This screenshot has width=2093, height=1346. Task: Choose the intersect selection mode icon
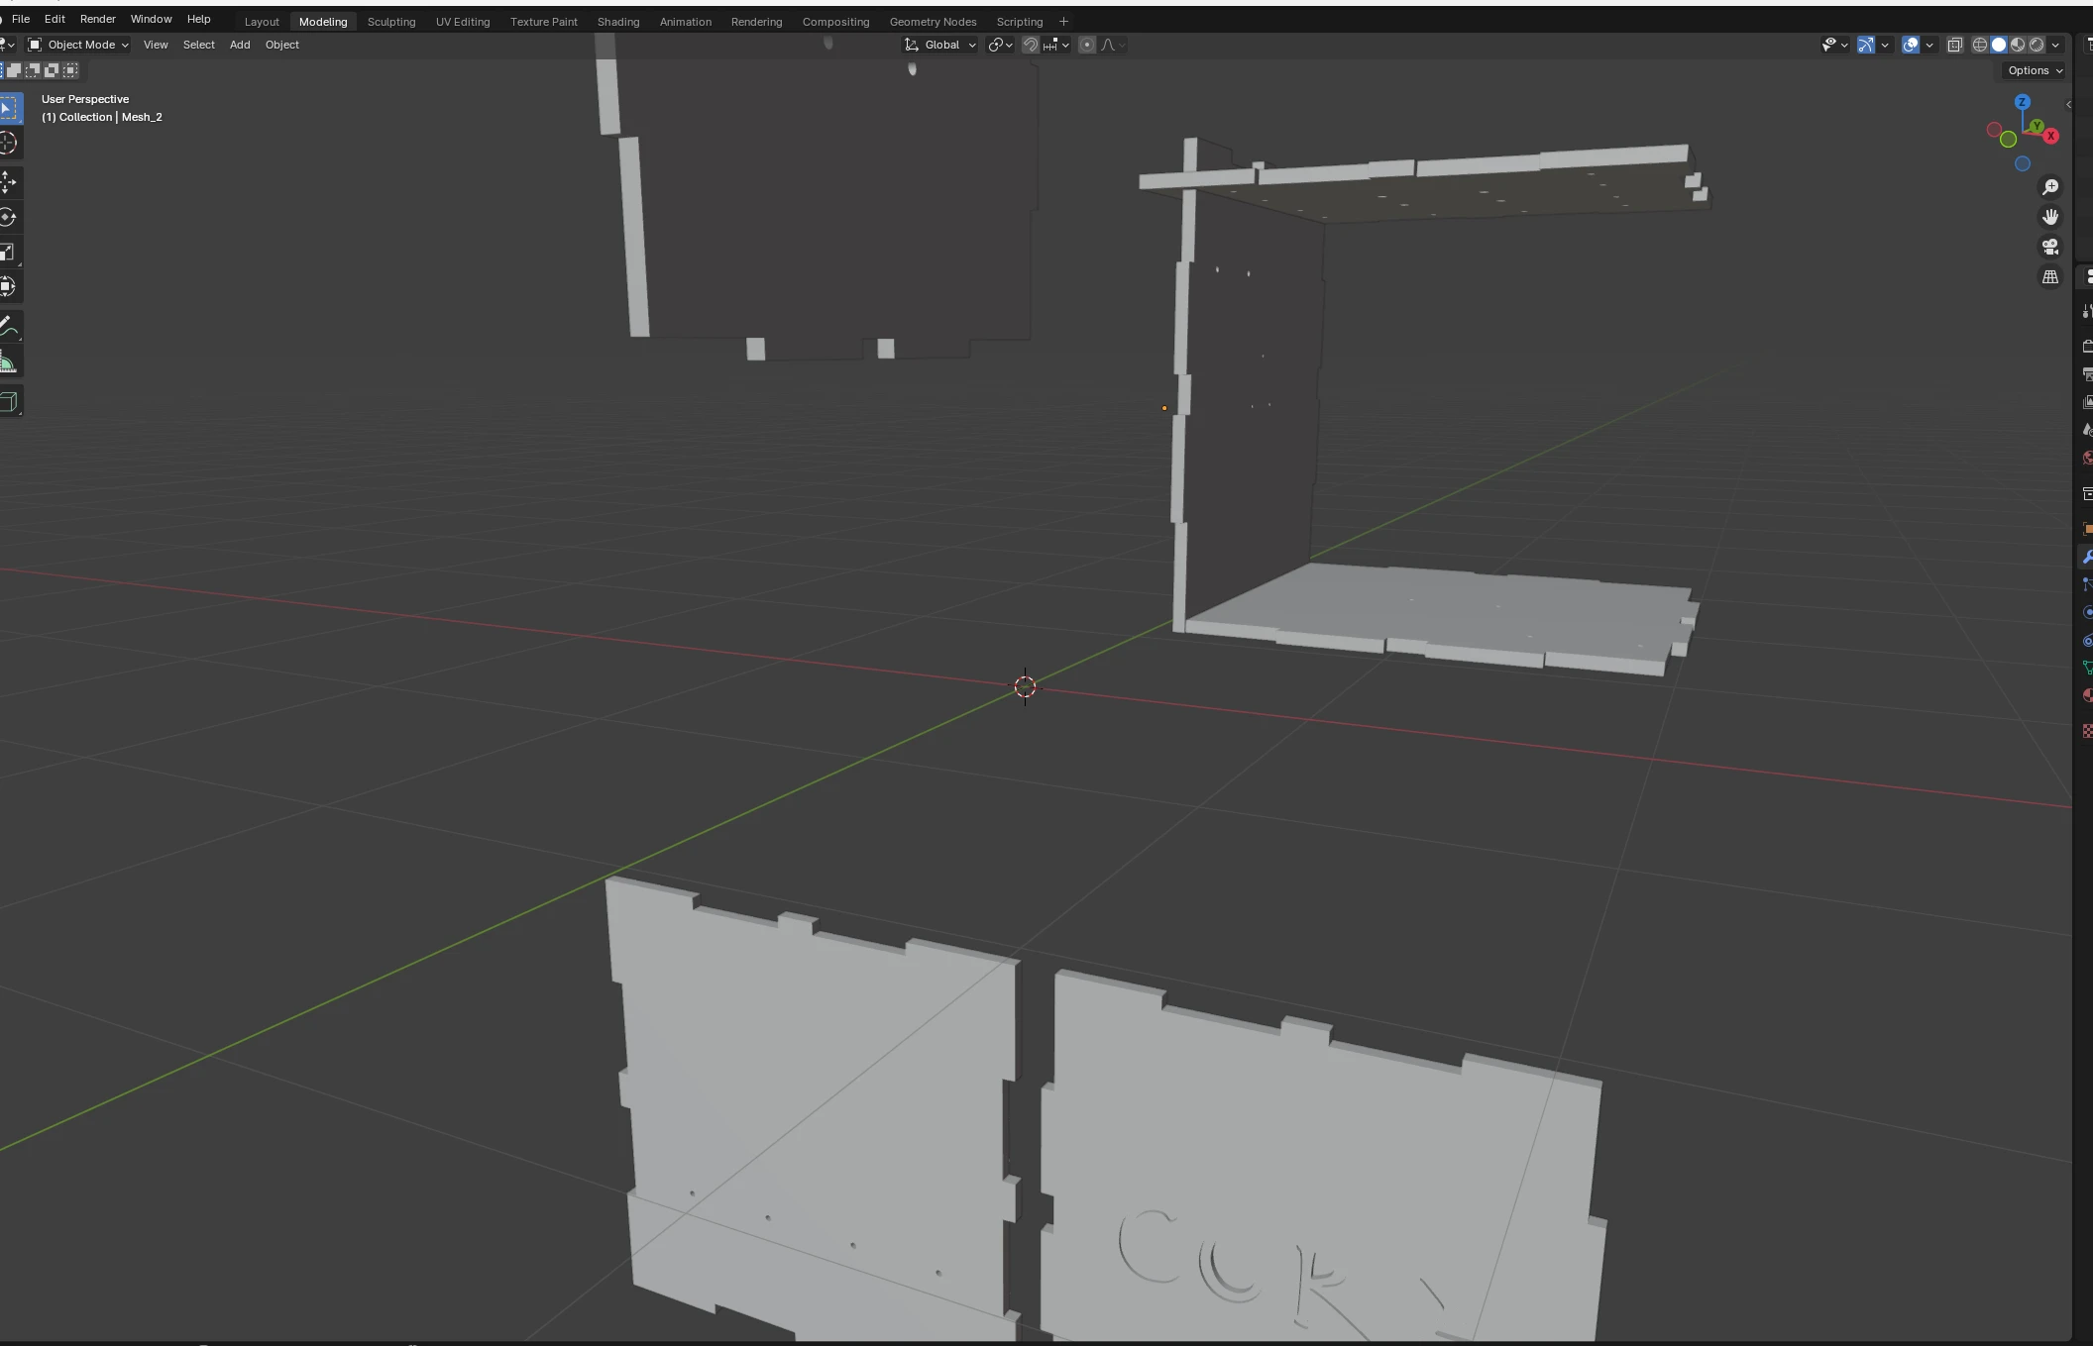70,70
